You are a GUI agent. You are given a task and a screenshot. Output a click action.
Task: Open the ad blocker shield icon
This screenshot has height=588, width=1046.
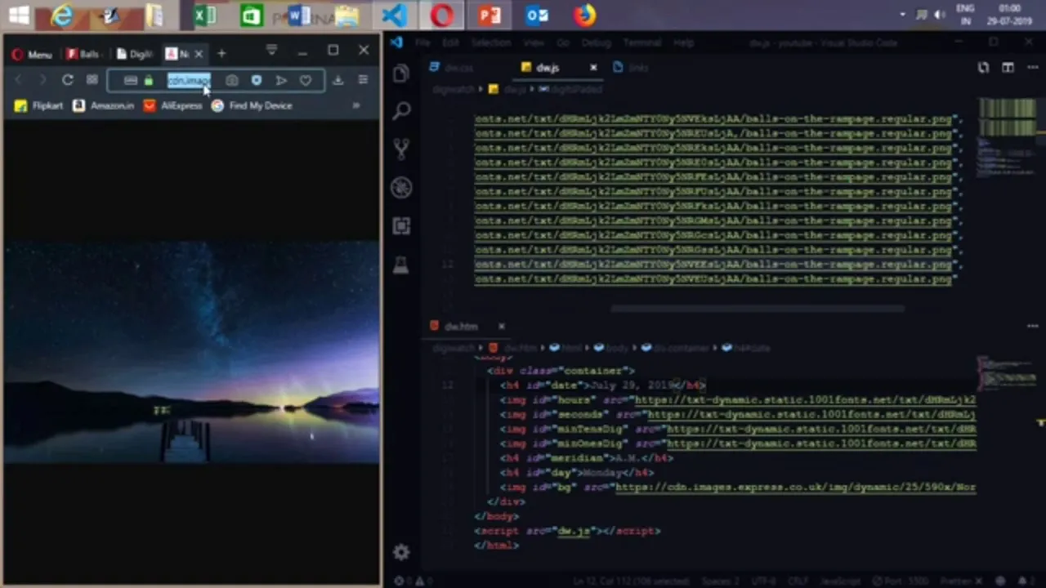click(x=257, y=80)
